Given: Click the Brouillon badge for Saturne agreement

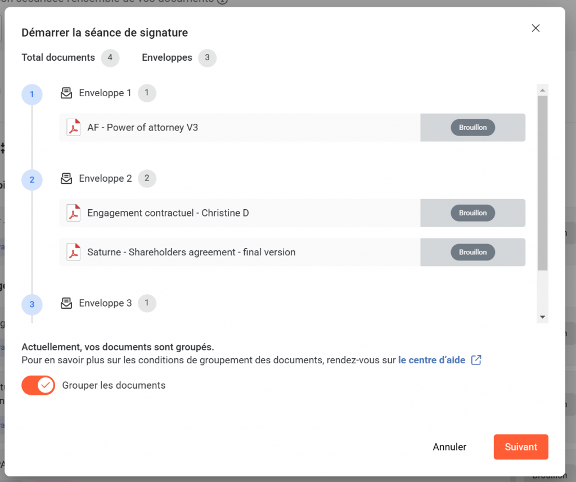Looking at the screenshot, I should pyautogui.click(x=472, y=253).
